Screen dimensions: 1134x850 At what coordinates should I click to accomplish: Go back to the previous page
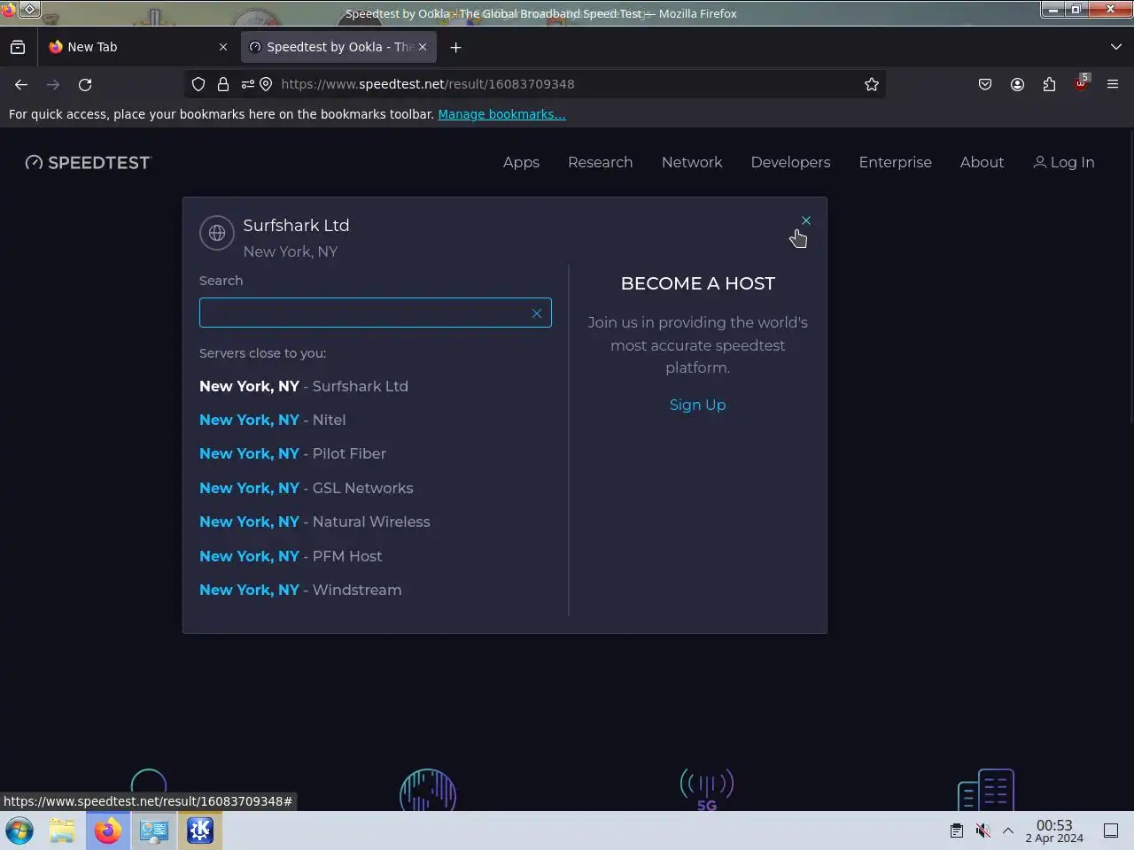click(21, 84)
